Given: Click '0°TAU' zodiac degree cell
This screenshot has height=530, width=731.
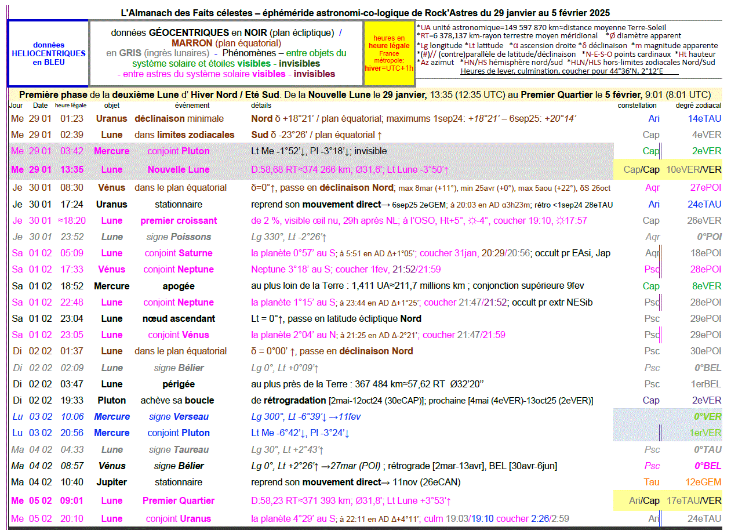Looking at the screenshot, I should click(x=708, y=449).
